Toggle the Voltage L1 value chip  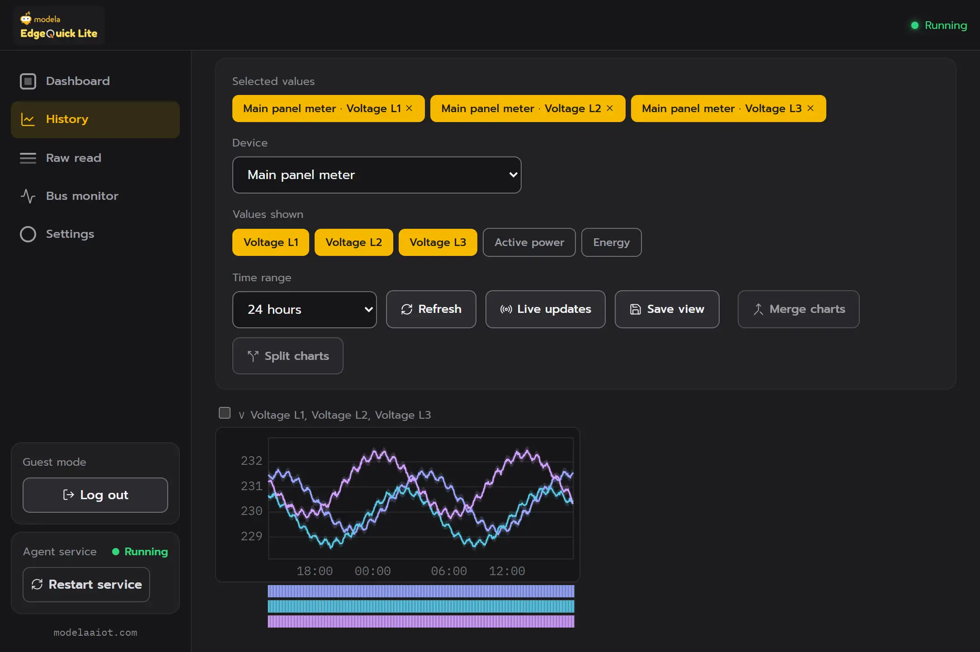tap(271, 242)
